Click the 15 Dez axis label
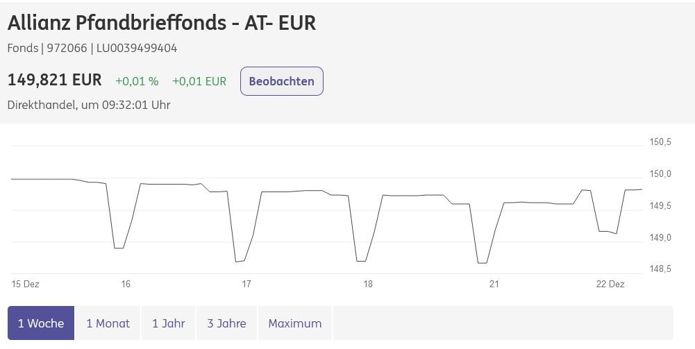Viewport: 695px width, 349px height. (x=25, y=284)
